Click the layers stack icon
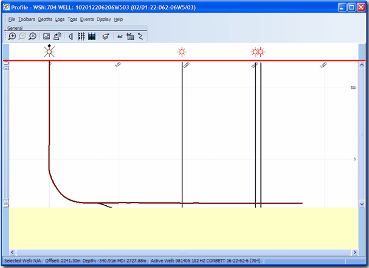 point(105,36)
